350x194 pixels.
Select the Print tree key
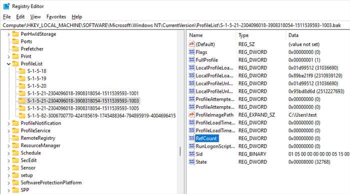pyautogui.click(x=26, y=56)
